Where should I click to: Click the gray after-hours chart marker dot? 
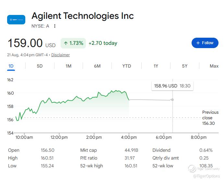(x=172, y=100)
